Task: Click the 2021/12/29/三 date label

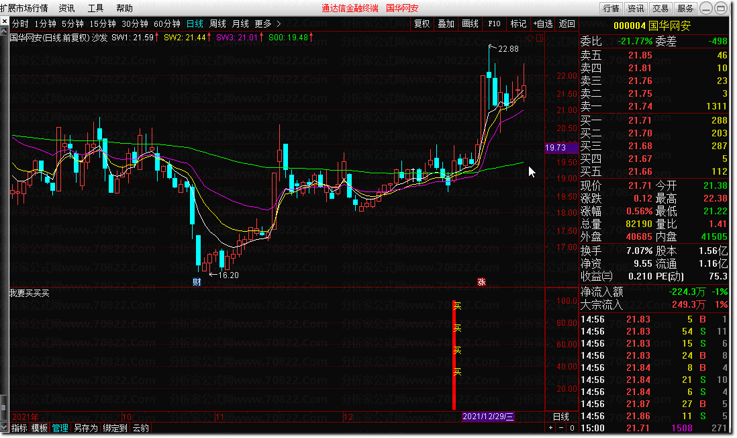Action: [488, 417]
